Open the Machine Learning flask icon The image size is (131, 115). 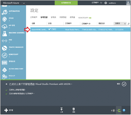point(5,34)
